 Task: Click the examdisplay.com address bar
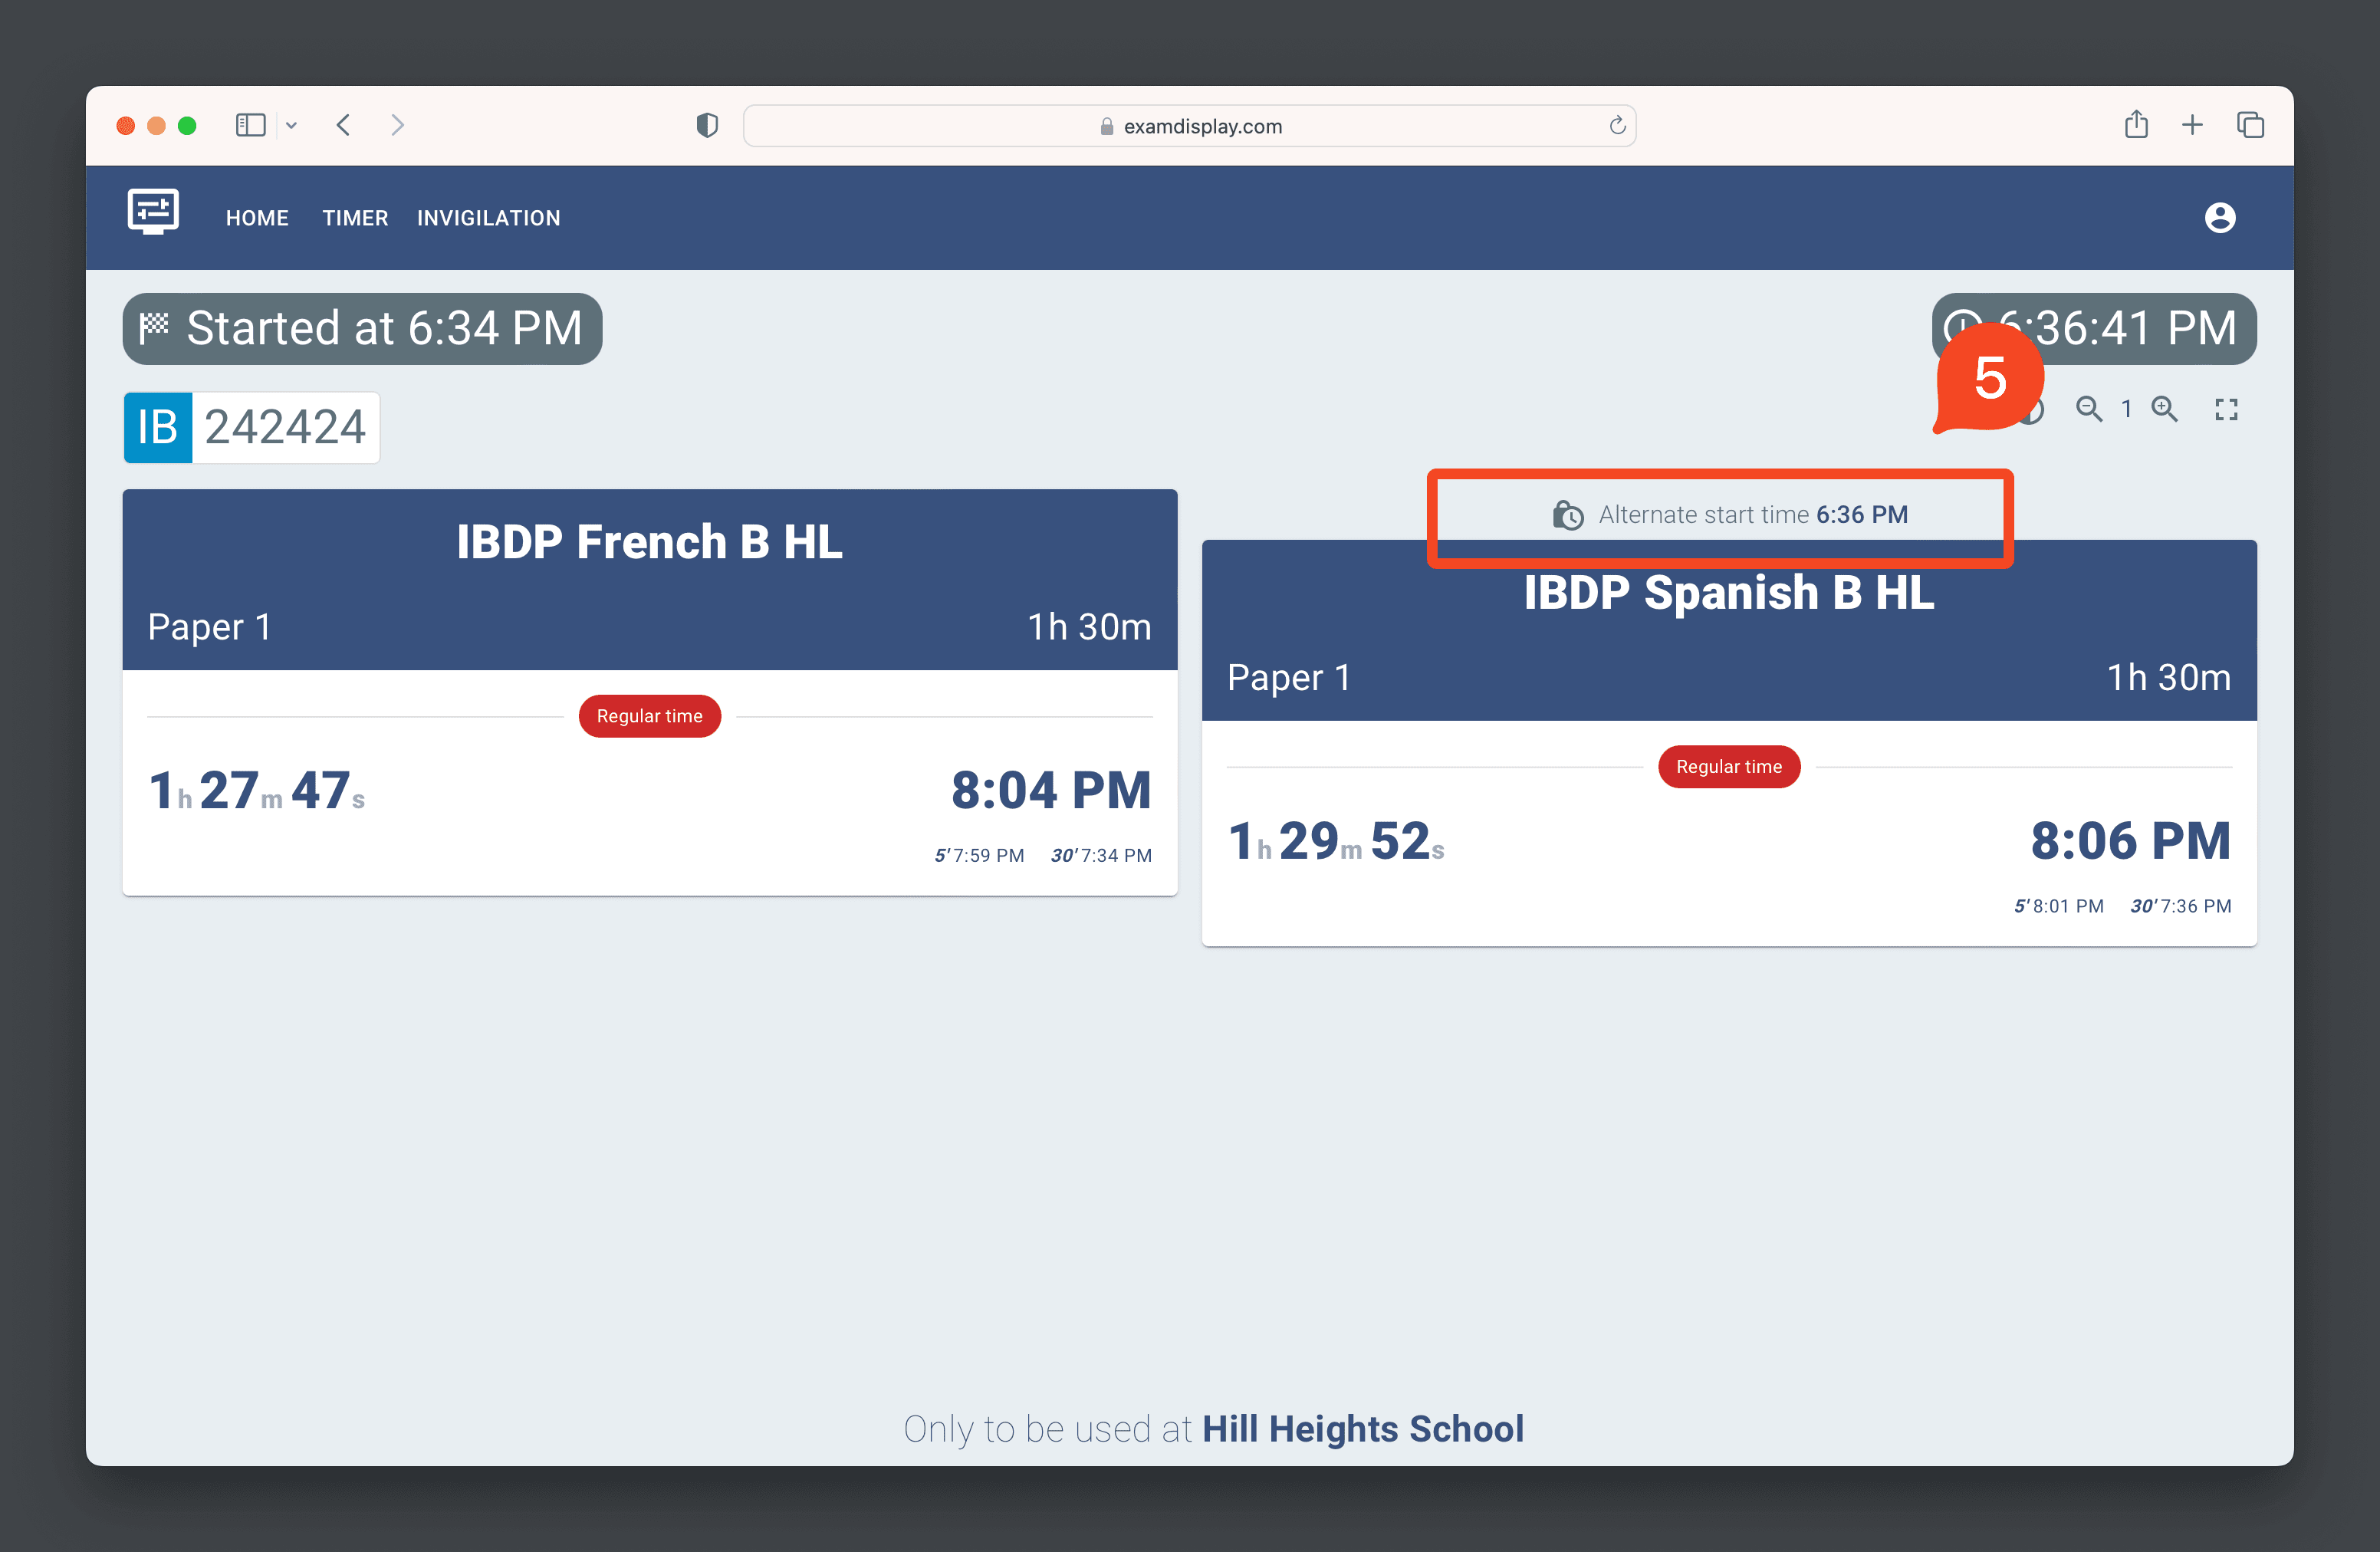click(x=1189, y=126)
